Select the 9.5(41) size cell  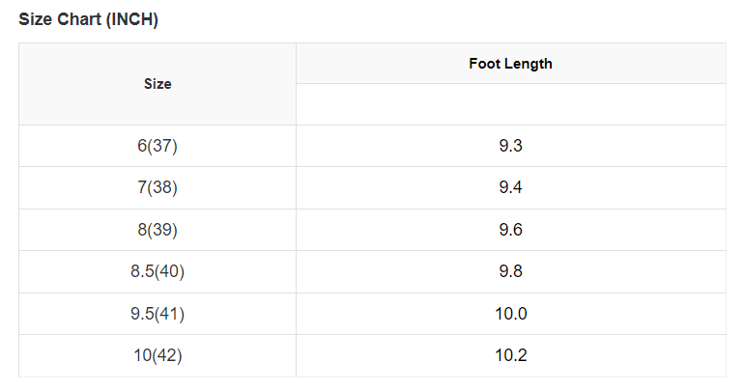157,314
